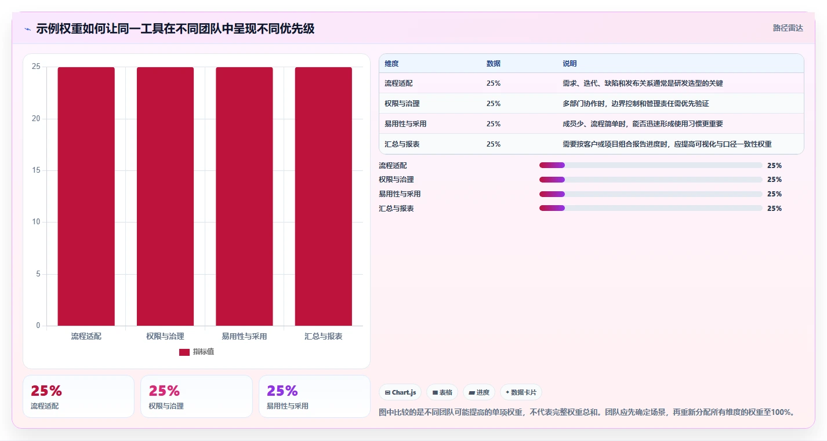Click the 汇总与报表 label in the progress list

coord(396,209)
